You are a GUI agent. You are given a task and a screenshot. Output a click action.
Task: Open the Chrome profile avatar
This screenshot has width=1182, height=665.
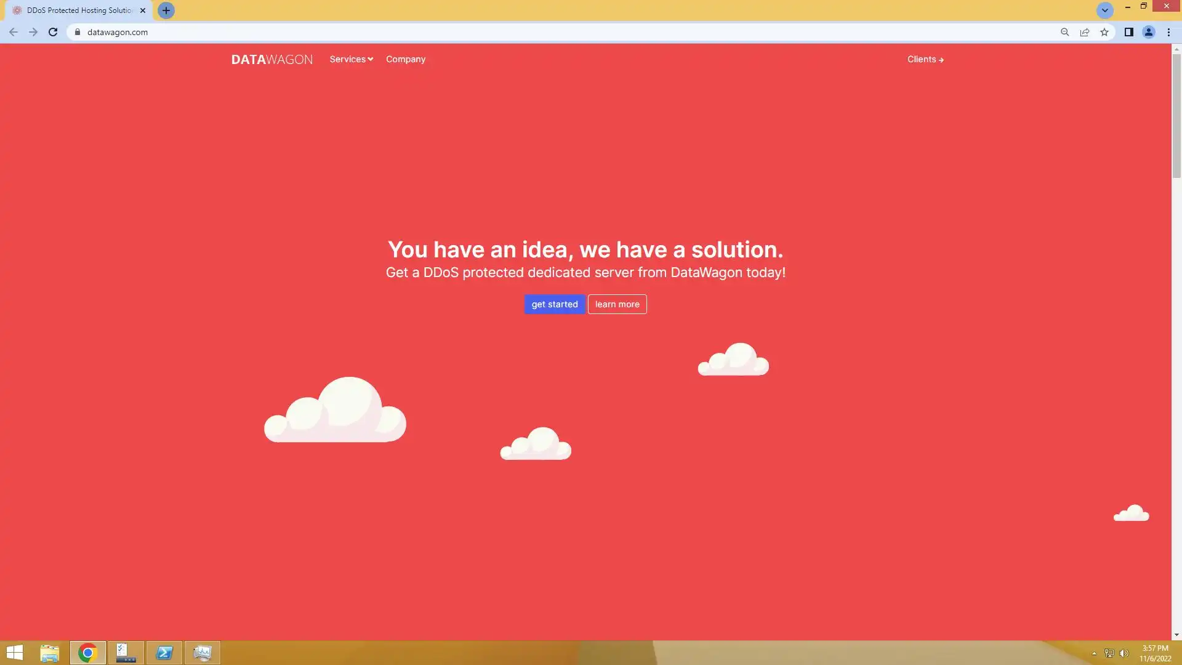(1148, 32)
